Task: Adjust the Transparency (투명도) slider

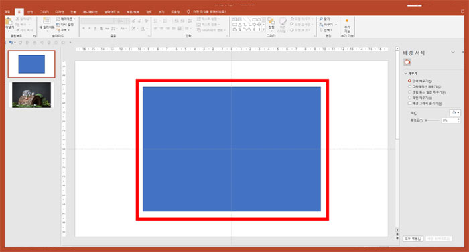Action: coord(433,120)
